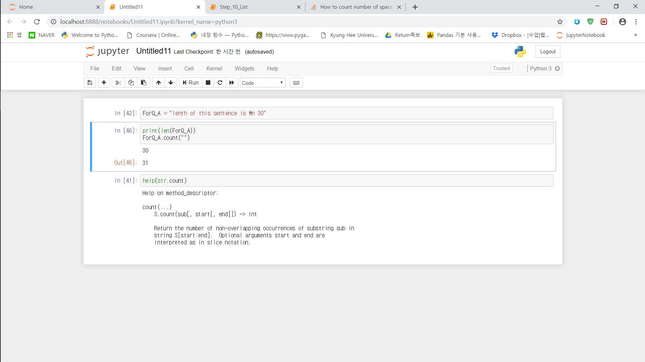Open the cell type Code dropdown
This screenshot has width=645, height=362.
263,83
